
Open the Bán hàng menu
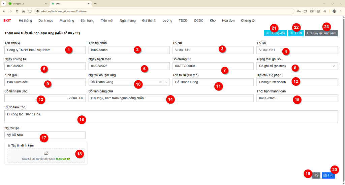click(x=87, y=21)
